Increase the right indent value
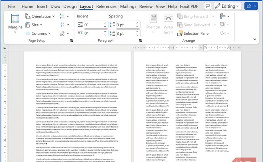Image resolution: width=263 pixels, height=162 pixels. [x=105, y=32]
